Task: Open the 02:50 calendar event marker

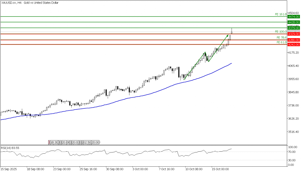Action: (87, 142)
